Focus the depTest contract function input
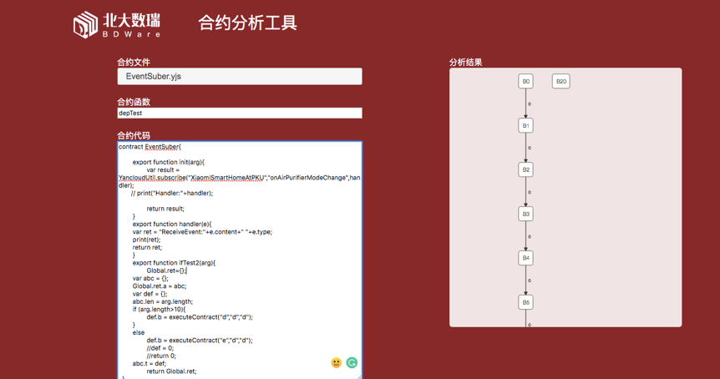Viewport: 720px width, 379px height. (x=240, y=113)
